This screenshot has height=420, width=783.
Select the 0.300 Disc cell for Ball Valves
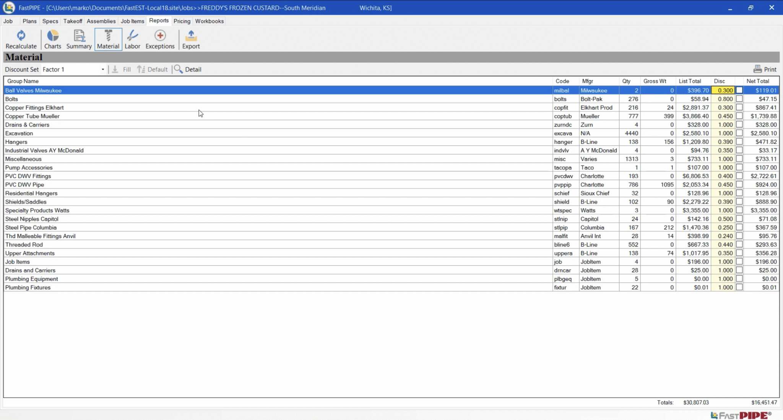(x=723, y=90)
